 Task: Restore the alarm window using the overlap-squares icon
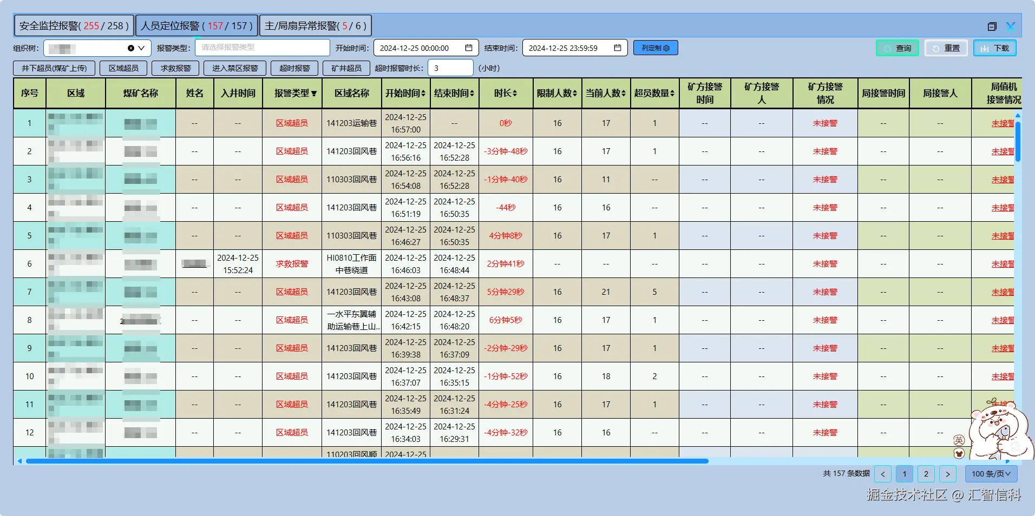[992, 27]
